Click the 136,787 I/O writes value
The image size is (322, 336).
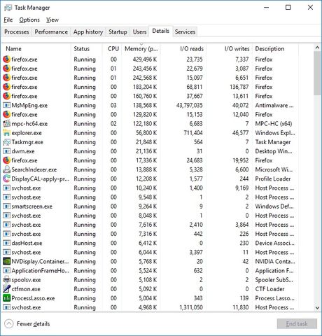pyautogui.click(x=239, y=87)
